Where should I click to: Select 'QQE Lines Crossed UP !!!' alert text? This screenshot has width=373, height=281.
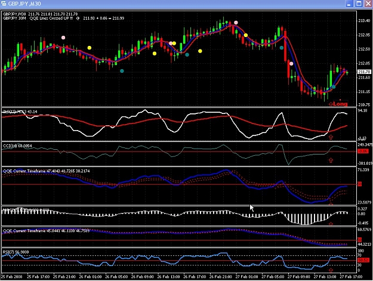click(x=51, y=18)
